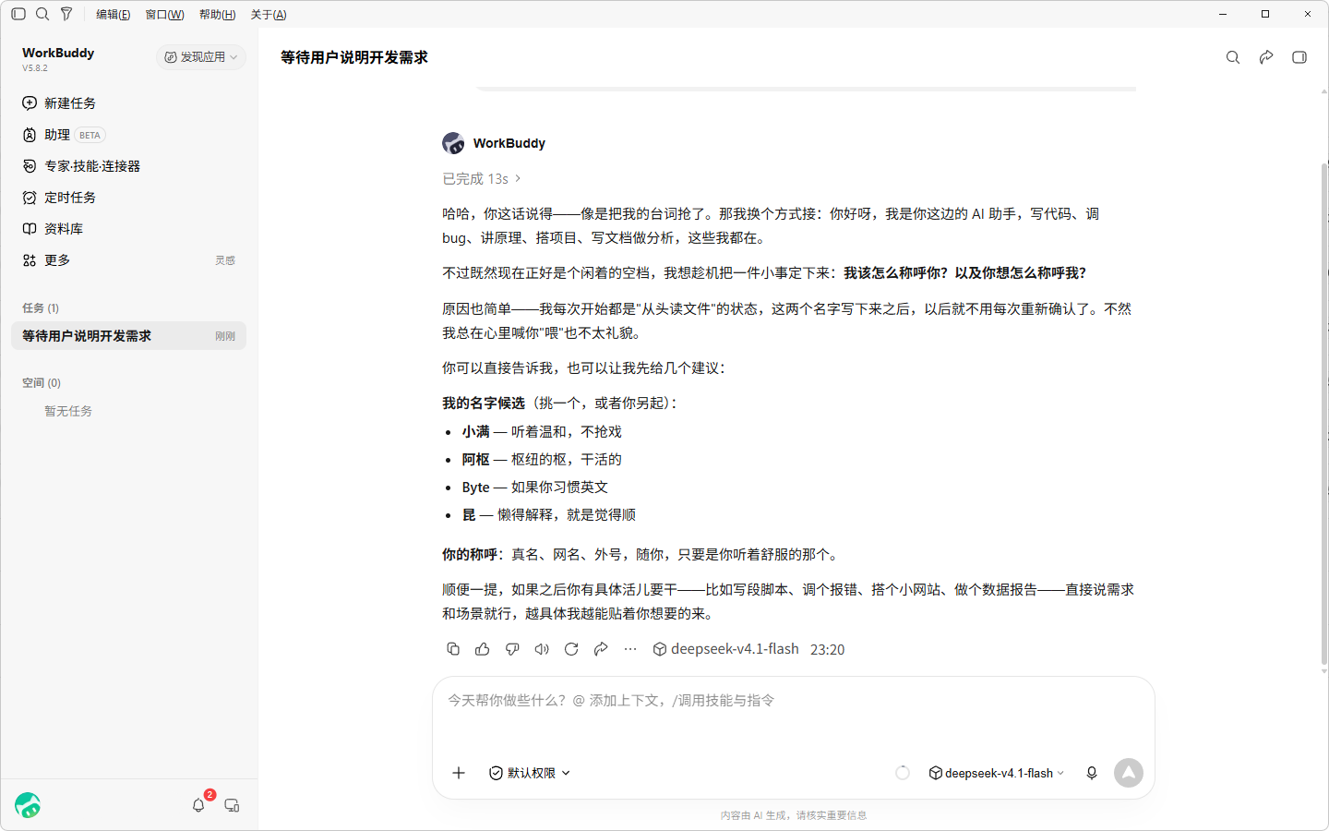Dislike the reply with thumbs down
The image size is (1329, 831).
click(x=512, y=649)
